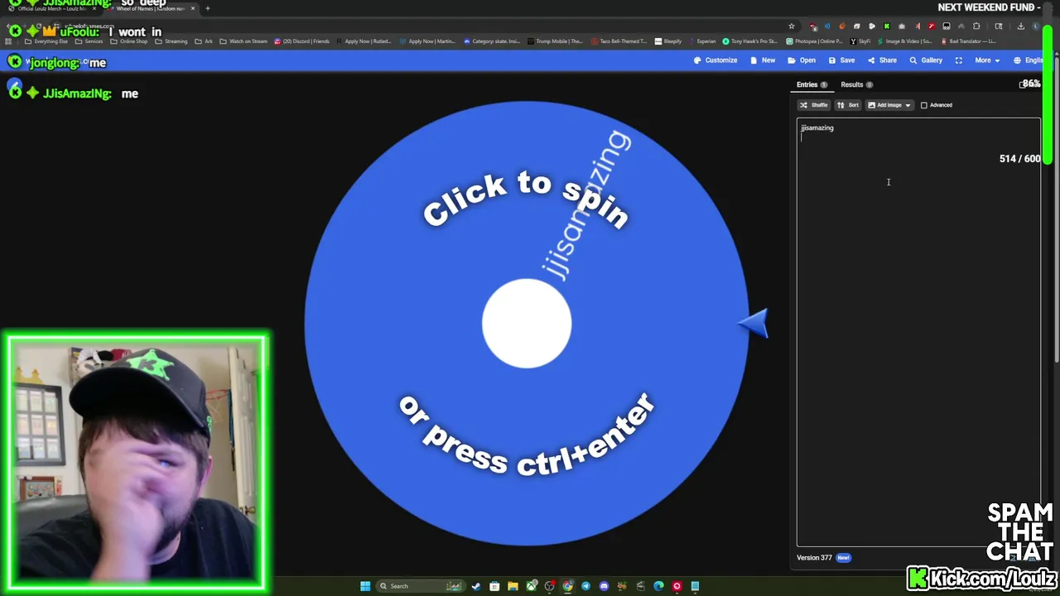The height and width of the screenshot is (596, 1060).
Task: Open a new browser tab
Action: pos(208,8)
